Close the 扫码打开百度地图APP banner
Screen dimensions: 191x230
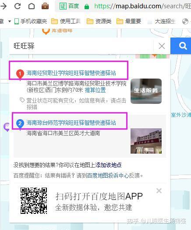click(x=159, y=191)
